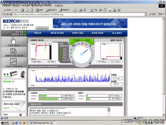This screenshot has height=125, width=166.
Task: Click the Refresh page toolbar icon
Action: point(27,10)
